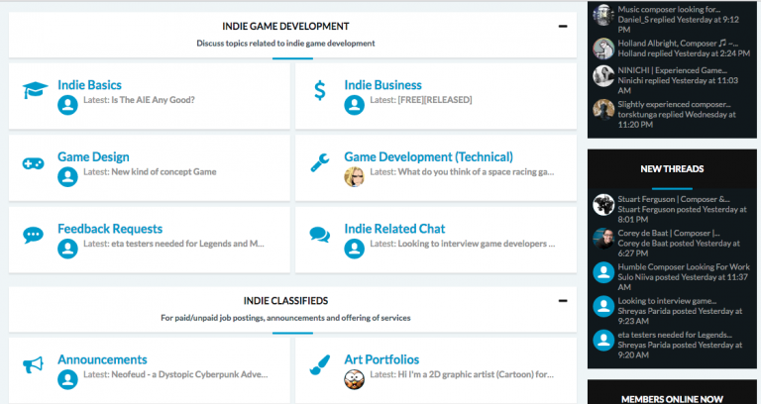Click the dollar sign Indie Business icon
Viewport: 761px width, 404px height.
point(319,91)
